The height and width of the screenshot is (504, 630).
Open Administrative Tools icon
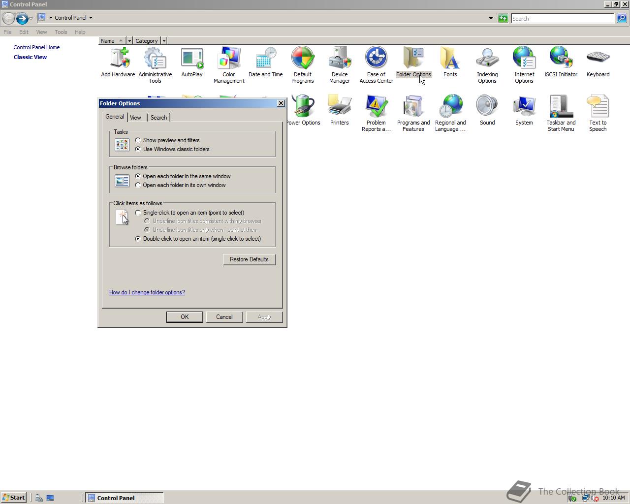coord(155,65)
